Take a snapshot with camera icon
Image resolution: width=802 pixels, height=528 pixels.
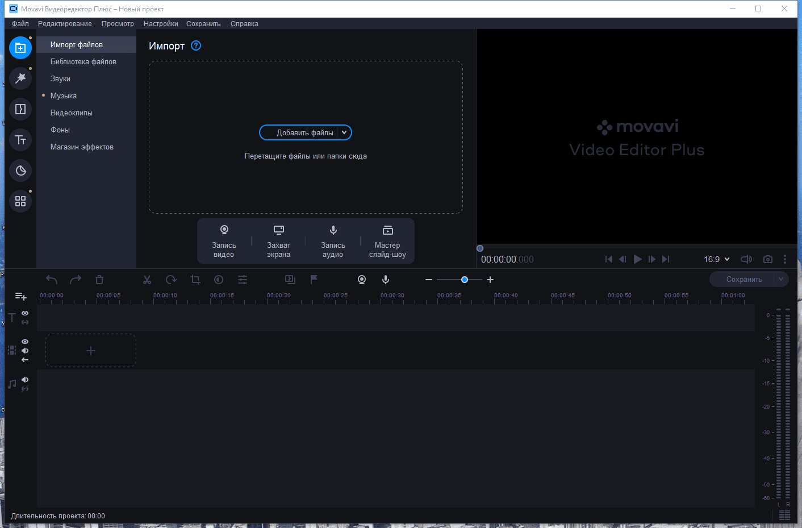768,259
